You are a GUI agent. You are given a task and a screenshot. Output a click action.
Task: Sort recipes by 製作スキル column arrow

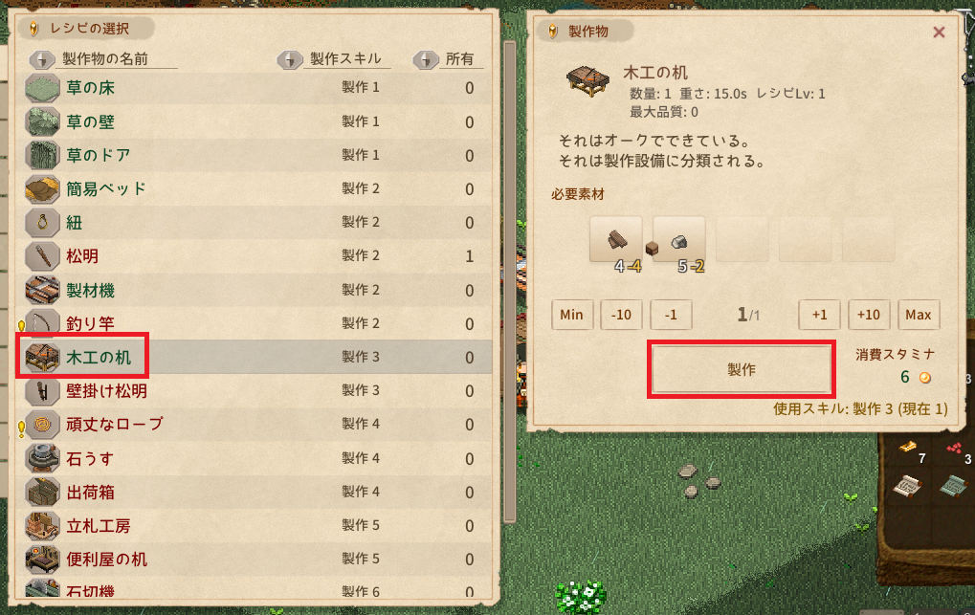coord(290,59)
